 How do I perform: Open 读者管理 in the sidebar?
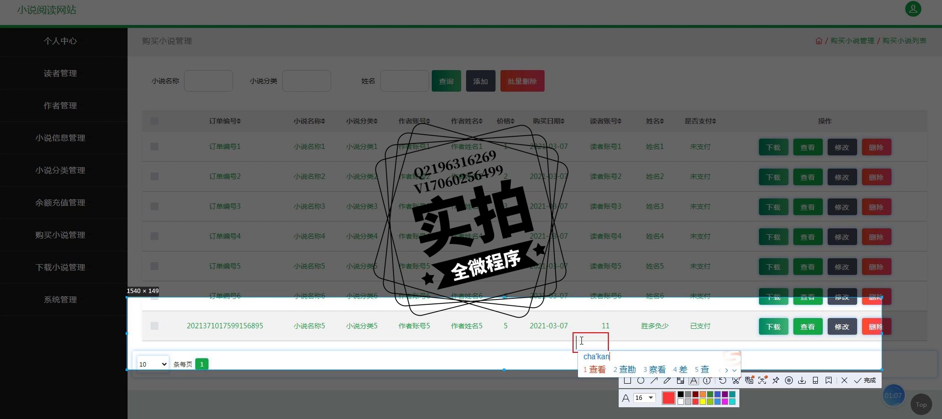pyautogui.click(x=60, y=74)
